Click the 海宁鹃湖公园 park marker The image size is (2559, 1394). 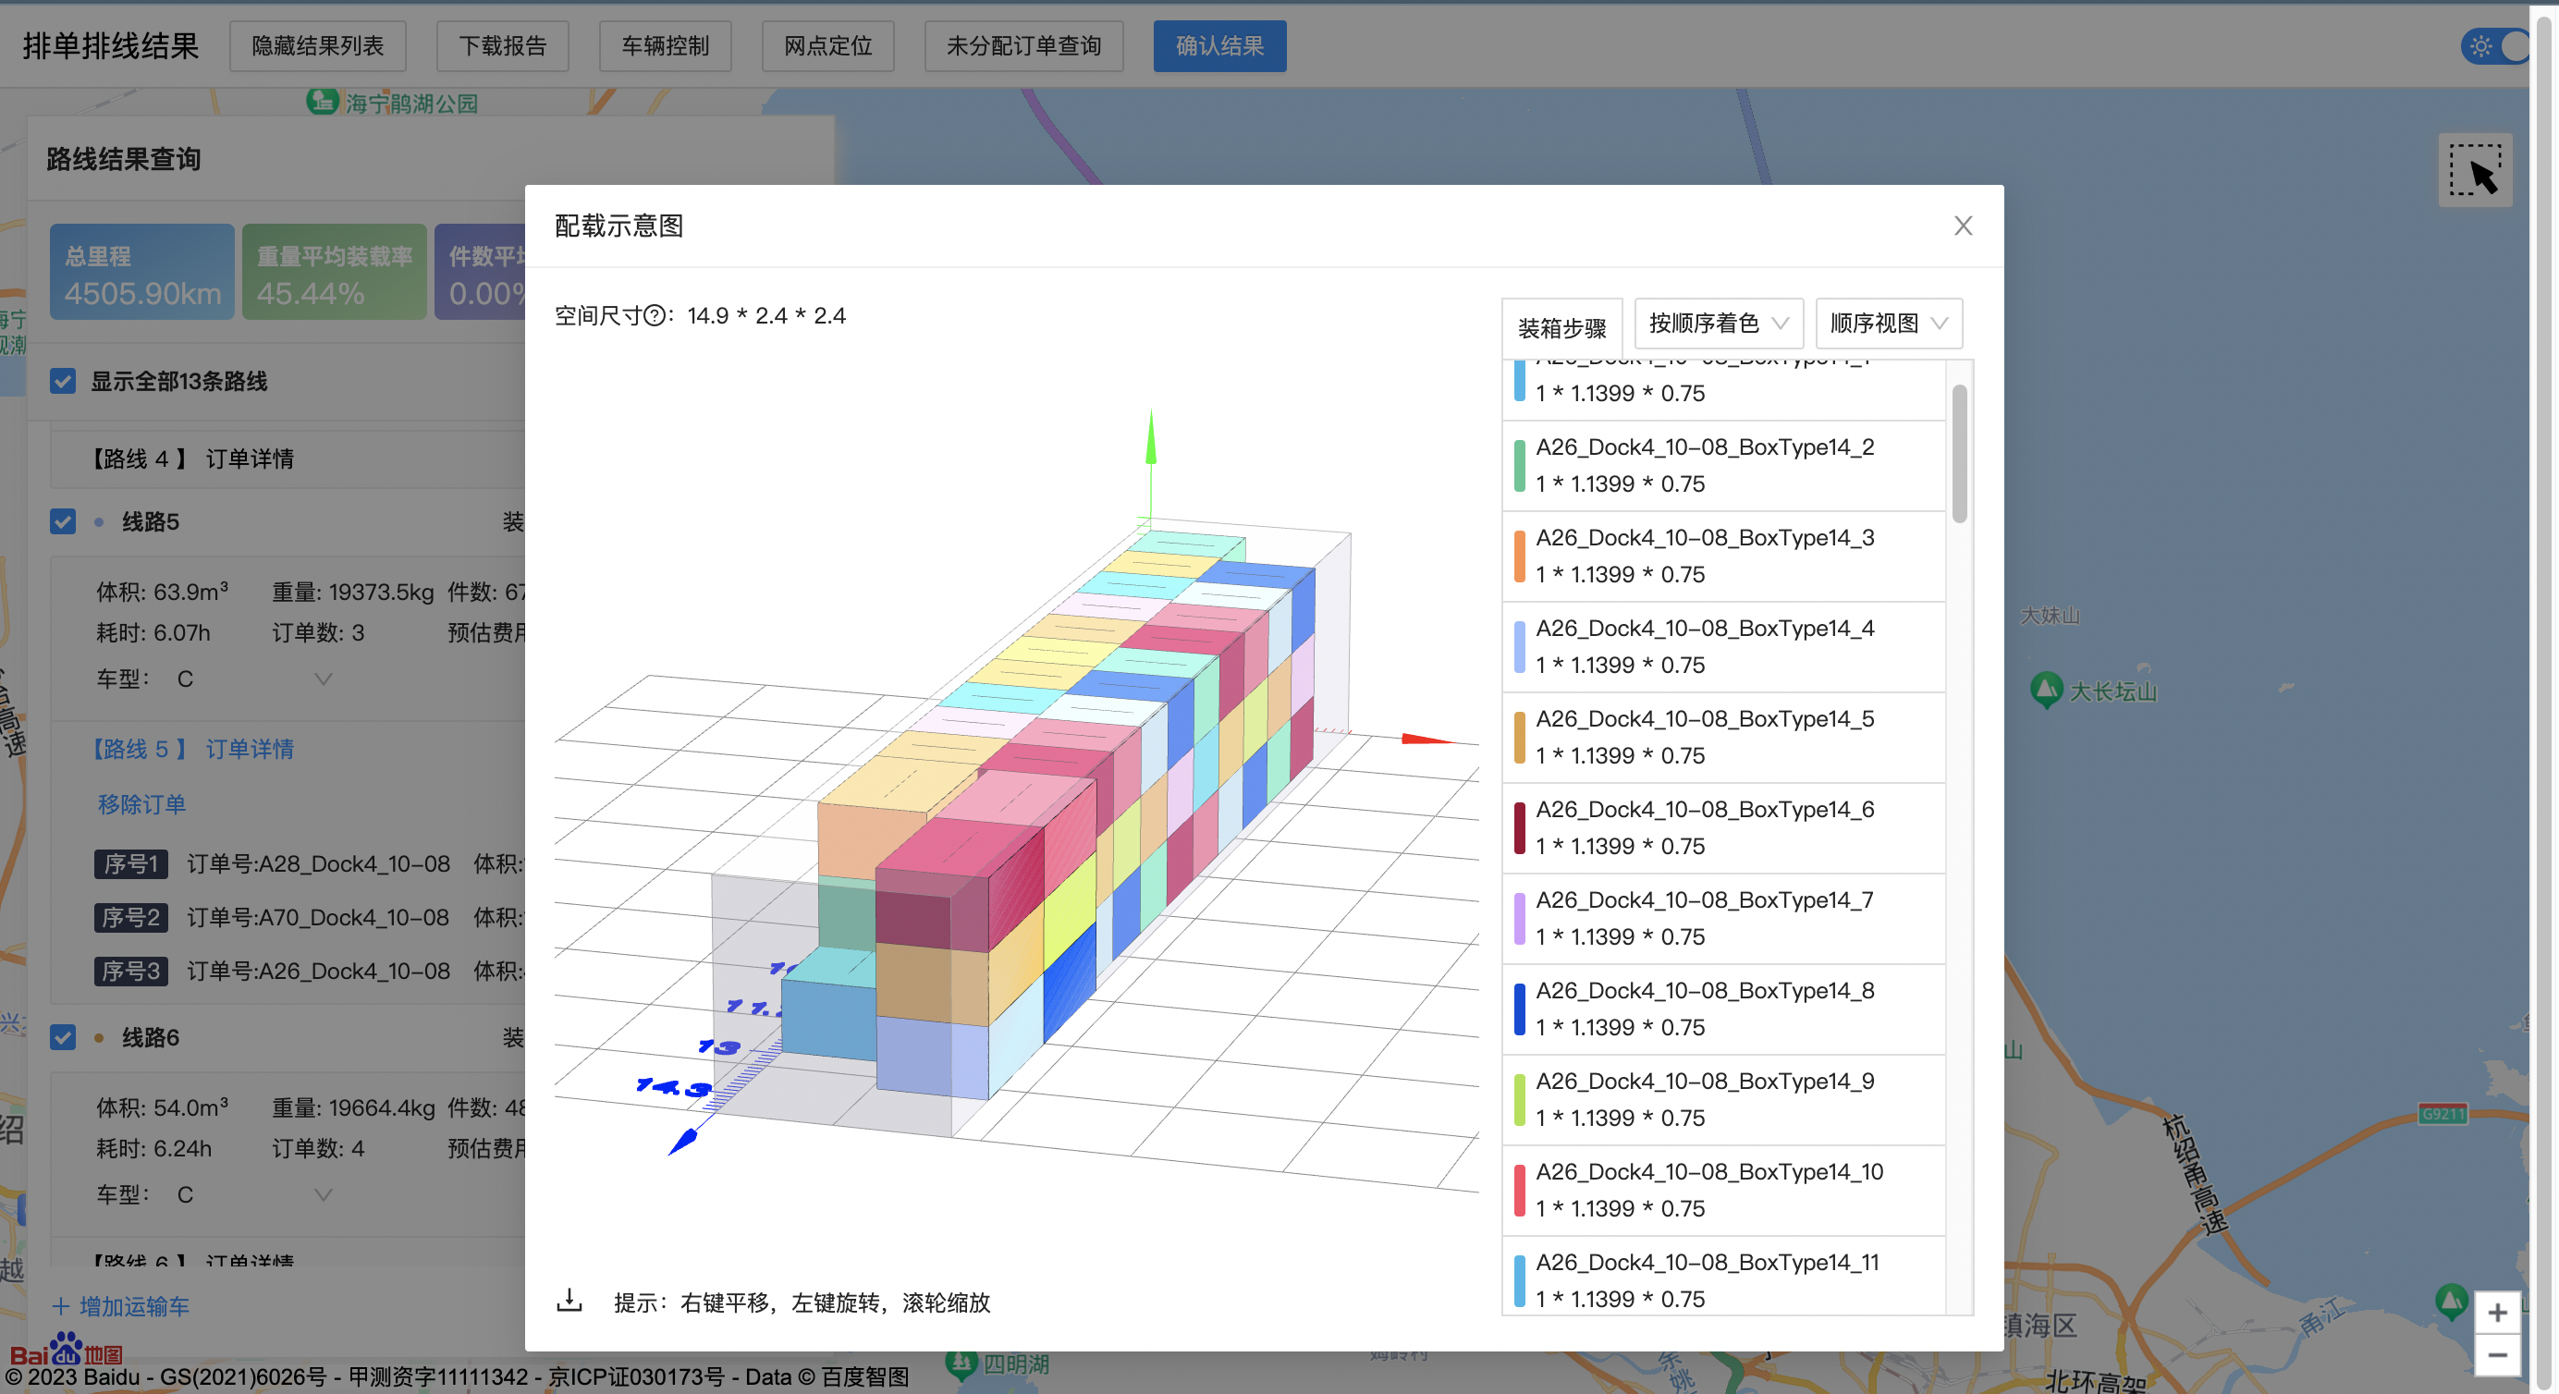pos(322,102)
